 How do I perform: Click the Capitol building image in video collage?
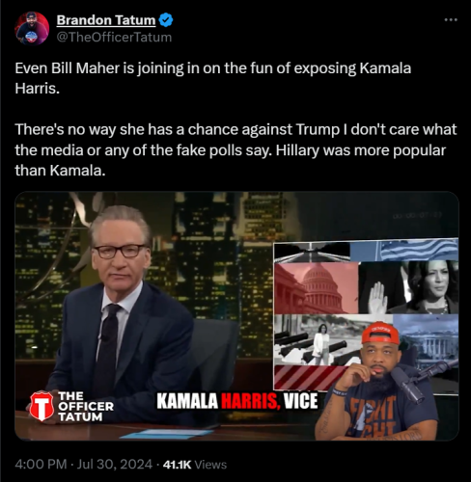(x=316, y=287)
